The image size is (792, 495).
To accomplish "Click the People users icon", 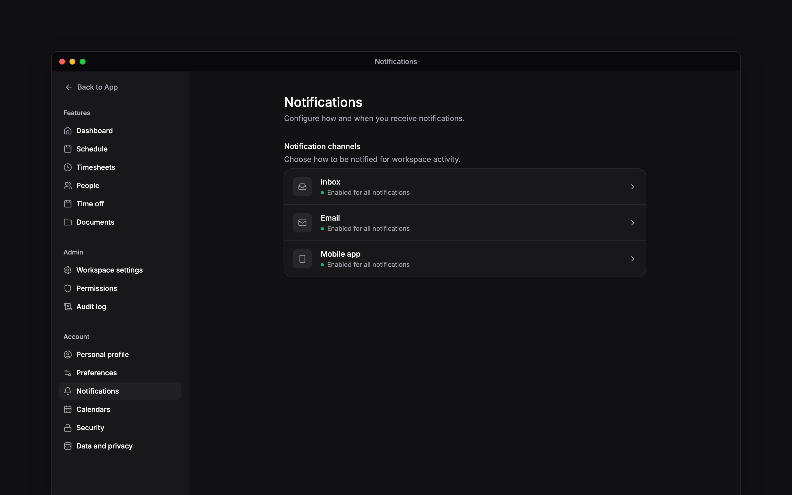I will click(68, 186).
